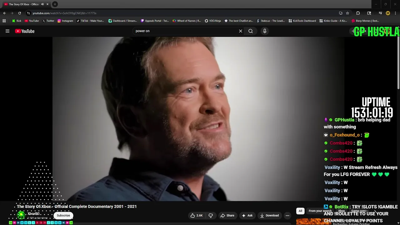Dislike the video with thumbs down

(x=211, y=215)
